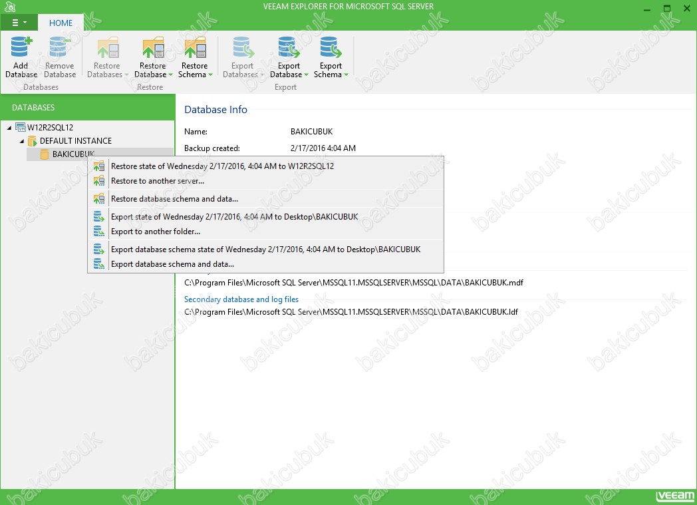Screen dimensions: 697x505
Task: Click the Restore Databases ribbon icon
Action: [107, 47]
